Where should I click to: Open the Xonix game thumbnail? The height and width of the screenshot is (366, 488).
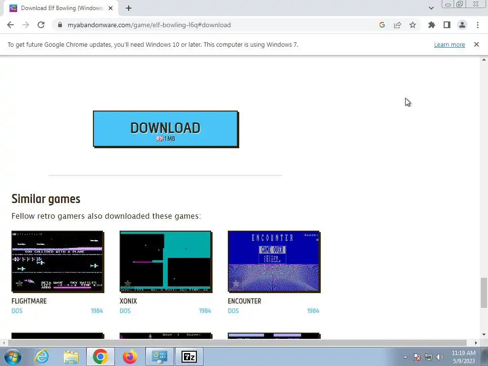[165, 262]
